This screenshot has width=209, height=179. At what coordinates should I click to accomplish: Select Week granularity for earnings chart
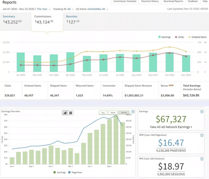(x=113, y=113)
